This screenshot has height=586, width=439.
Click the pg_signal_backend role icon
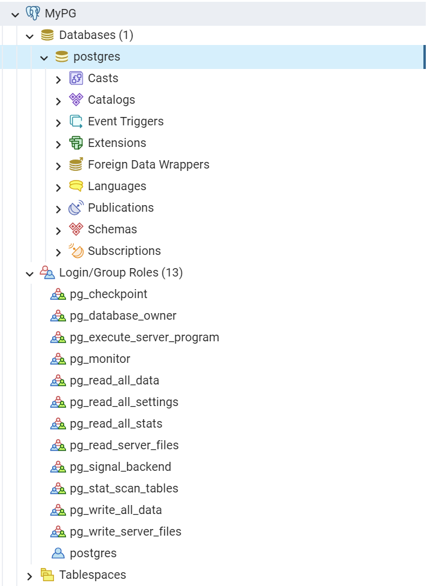tap(58, 467)
